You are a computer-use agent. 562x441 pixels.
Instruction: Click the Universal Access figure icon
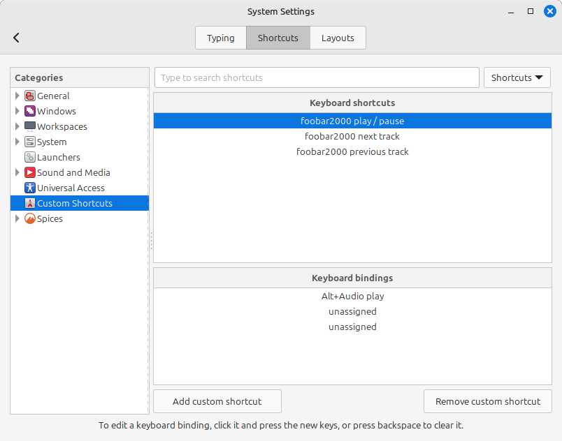point(30,188)
